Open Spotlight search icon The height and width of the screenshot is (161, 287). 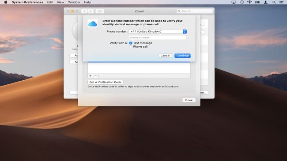point(274,2)
